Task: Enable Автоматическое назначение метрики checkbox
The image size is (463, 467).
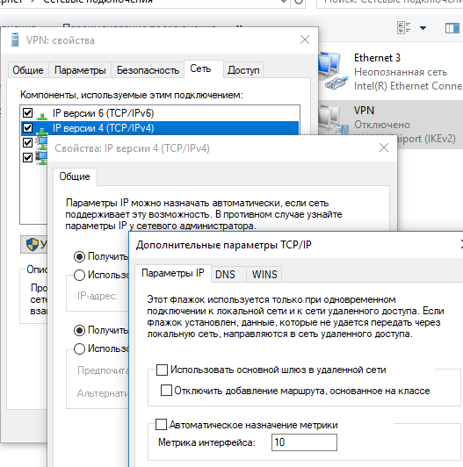Action: point(161,424)
